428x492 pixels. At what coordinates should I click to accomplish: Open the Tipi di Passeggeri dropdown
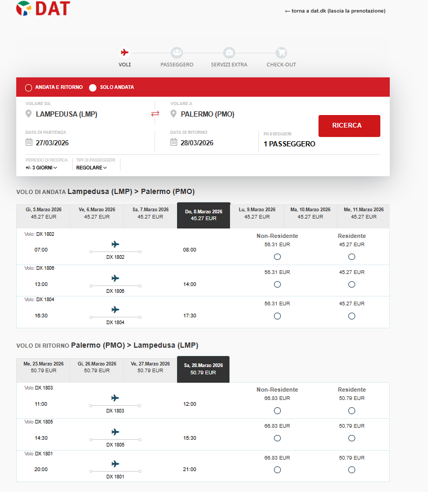pos(92,167)
